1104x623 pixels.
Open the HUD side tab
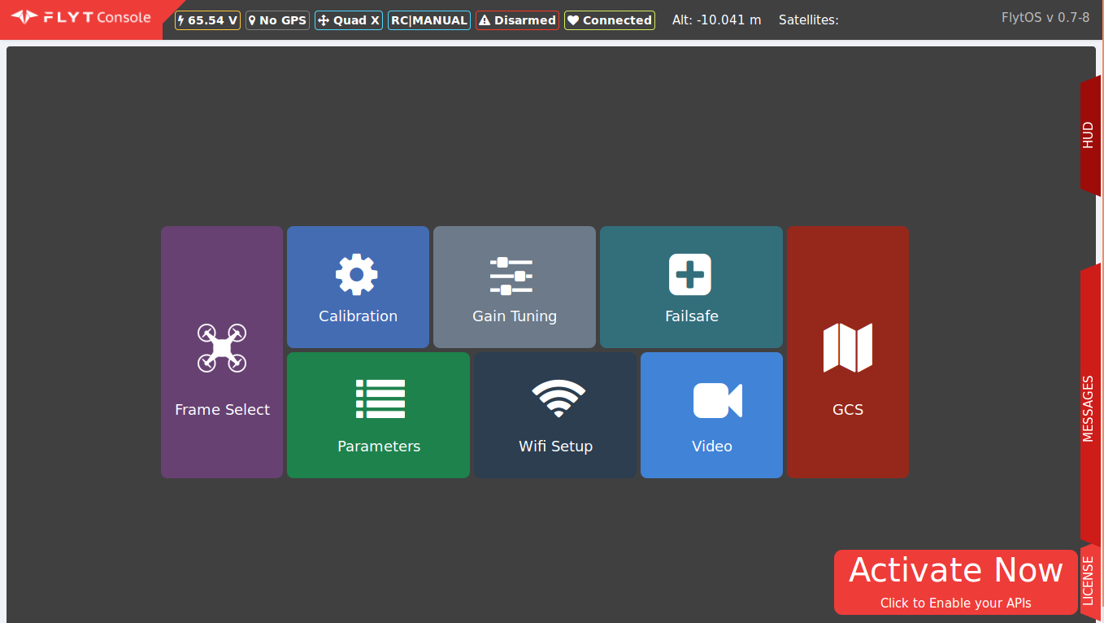(x=1089, y=135)
